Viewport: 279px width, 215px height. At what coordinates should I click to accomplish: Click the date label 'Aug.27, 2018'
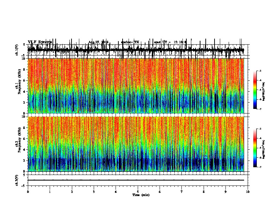(x=98, y=42)
